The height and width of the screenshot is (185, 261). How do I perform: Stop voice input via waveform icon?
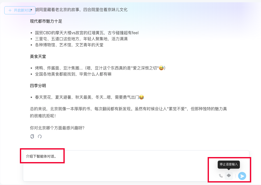tap(229, 175)
